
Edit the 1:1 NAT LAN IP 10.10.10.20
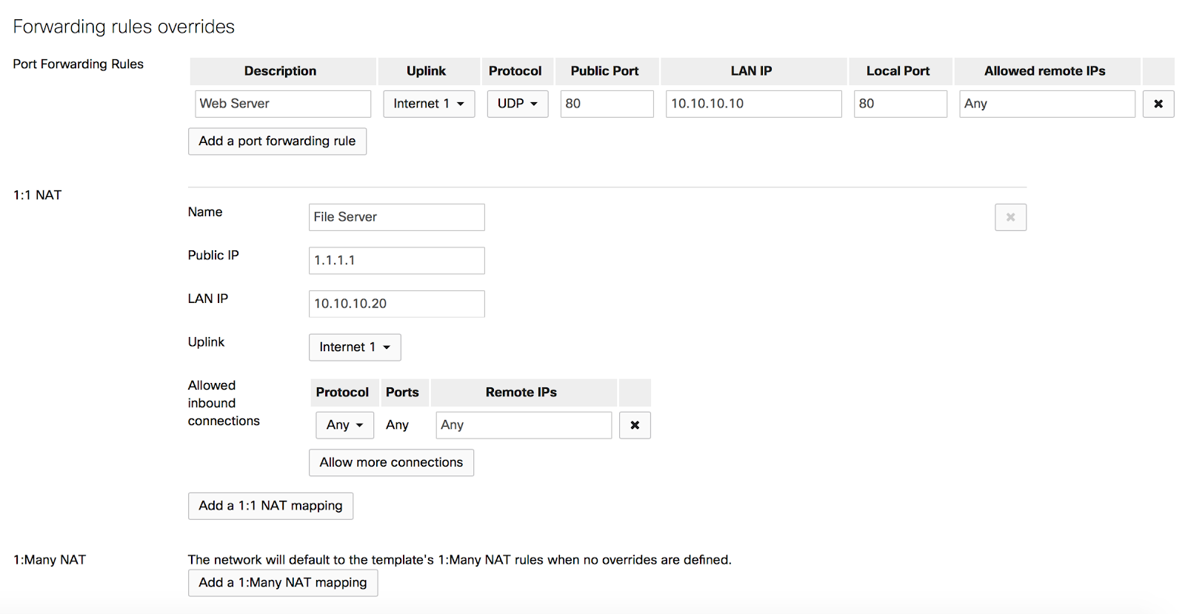[x=396, y=304]
